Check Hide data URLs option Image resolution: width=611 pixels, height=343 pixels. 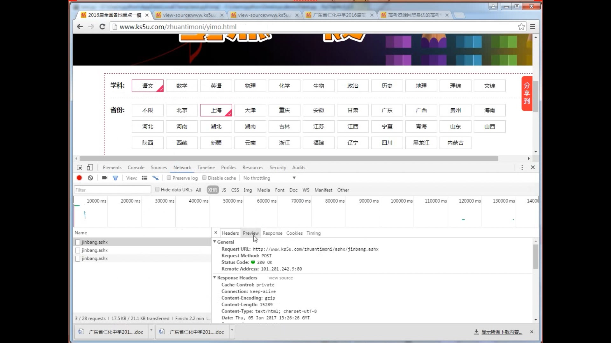[157, 190]
